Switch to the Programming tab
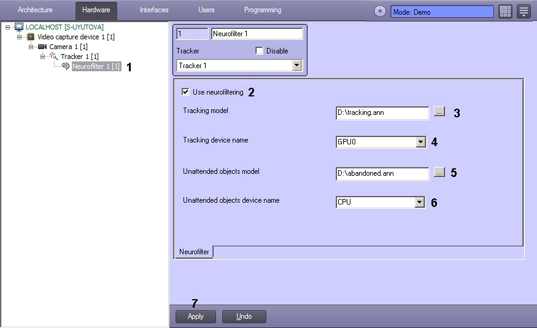The height and width of the screenshot is (328, 537). pos(263,10)
